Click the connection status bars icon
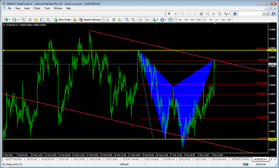The height and width of the screenshot is (168, 279). (246, 164)
